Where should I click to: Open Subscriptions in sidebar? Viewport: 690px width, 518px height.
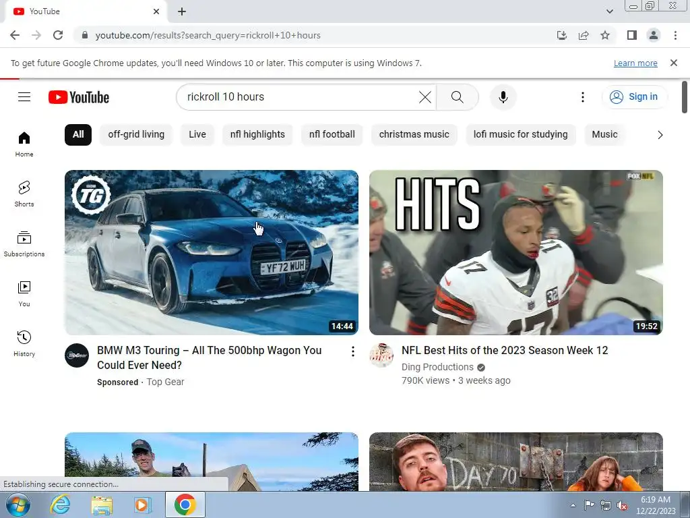24,243
